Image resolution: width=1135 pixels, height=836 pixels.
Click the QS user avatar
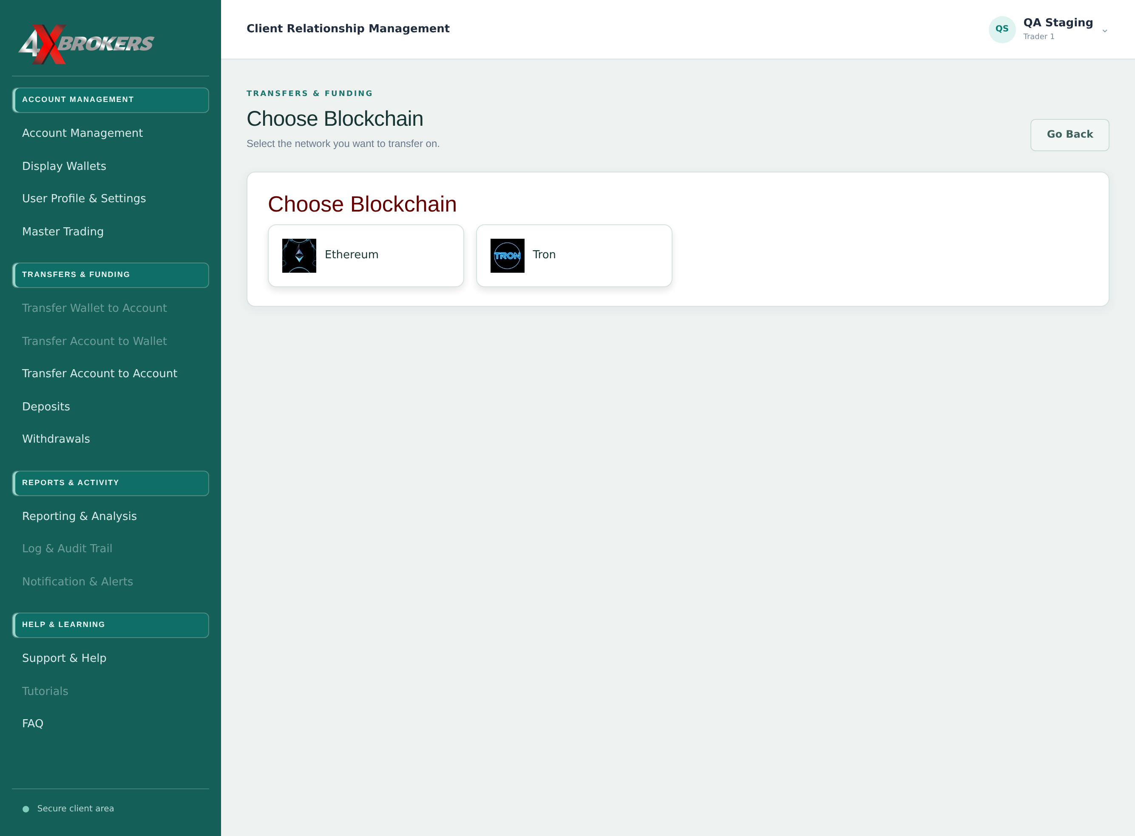[x=1002, y=29]
